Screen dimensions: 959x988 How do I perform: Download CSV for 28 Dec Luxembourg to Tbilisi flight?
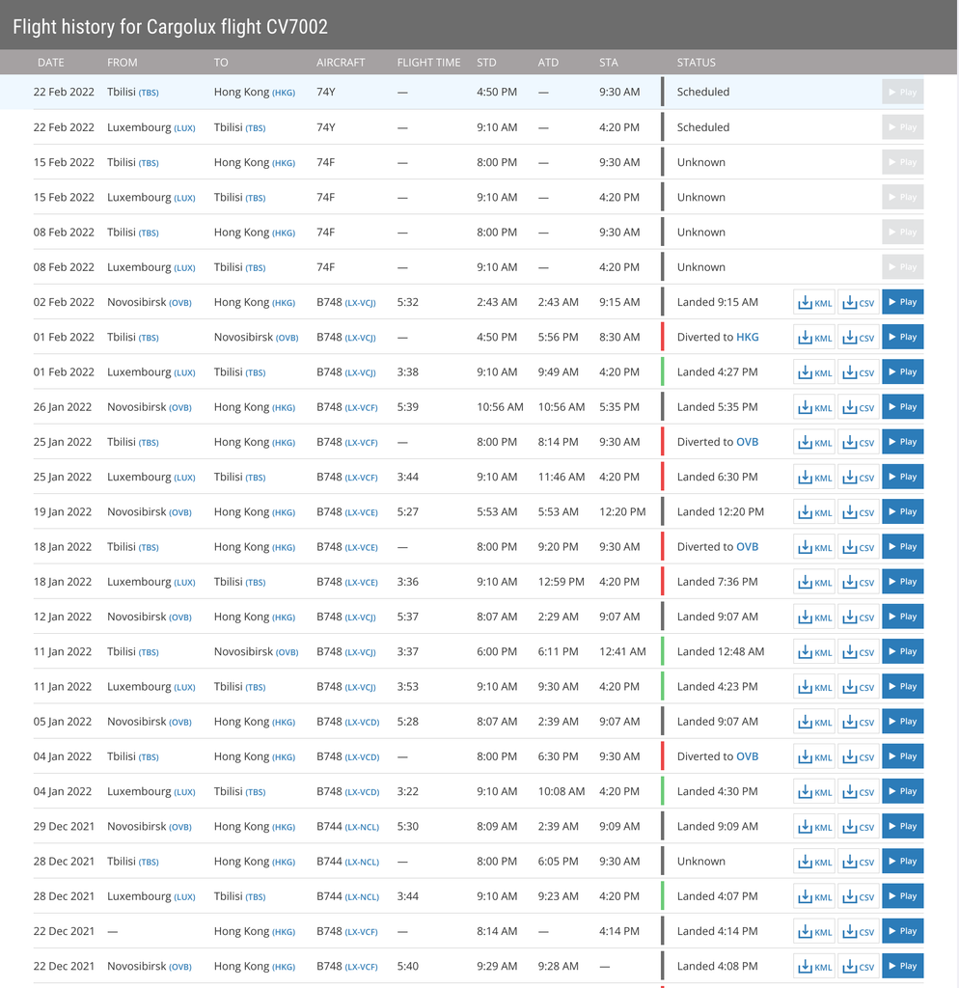pyautogui.click(x=859, y=896)
